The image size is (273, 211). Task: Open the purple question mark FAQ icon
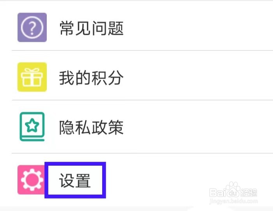[32, 27]
